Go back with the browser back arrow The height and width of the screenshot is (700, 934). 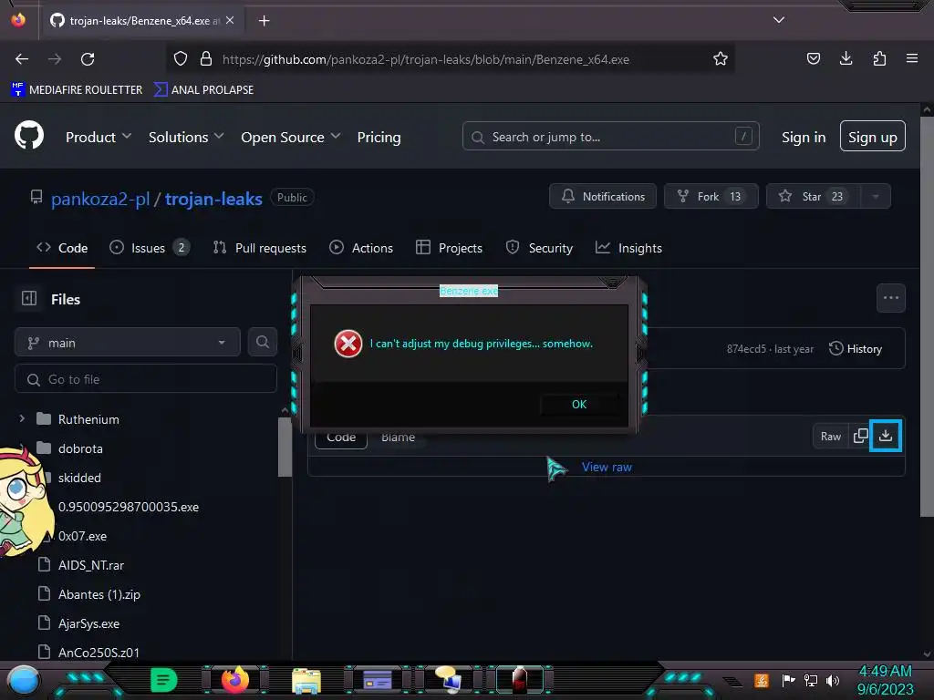(x=22, y=59)
